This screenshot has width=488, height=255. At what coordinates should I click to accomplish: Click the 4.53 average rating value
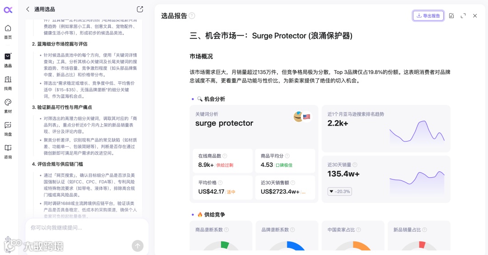click(267, 165)
